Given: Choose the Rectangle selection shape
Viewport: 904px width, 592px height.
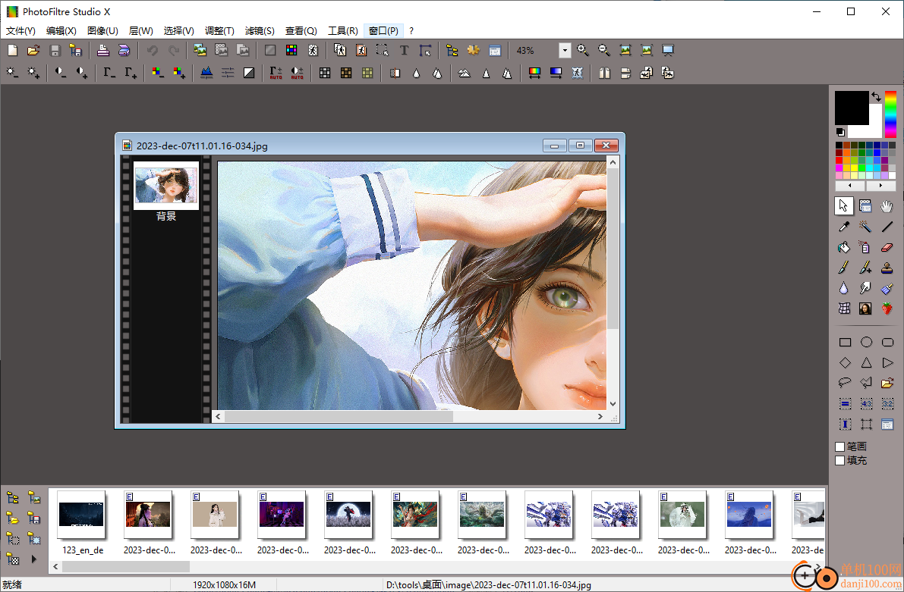Looking at the screenshot, I should (846, 342).
